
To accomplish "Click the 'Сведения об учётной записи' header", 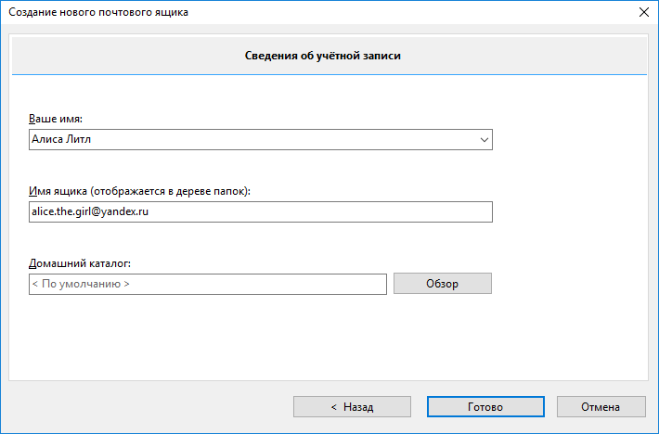I will coord(329,57).
